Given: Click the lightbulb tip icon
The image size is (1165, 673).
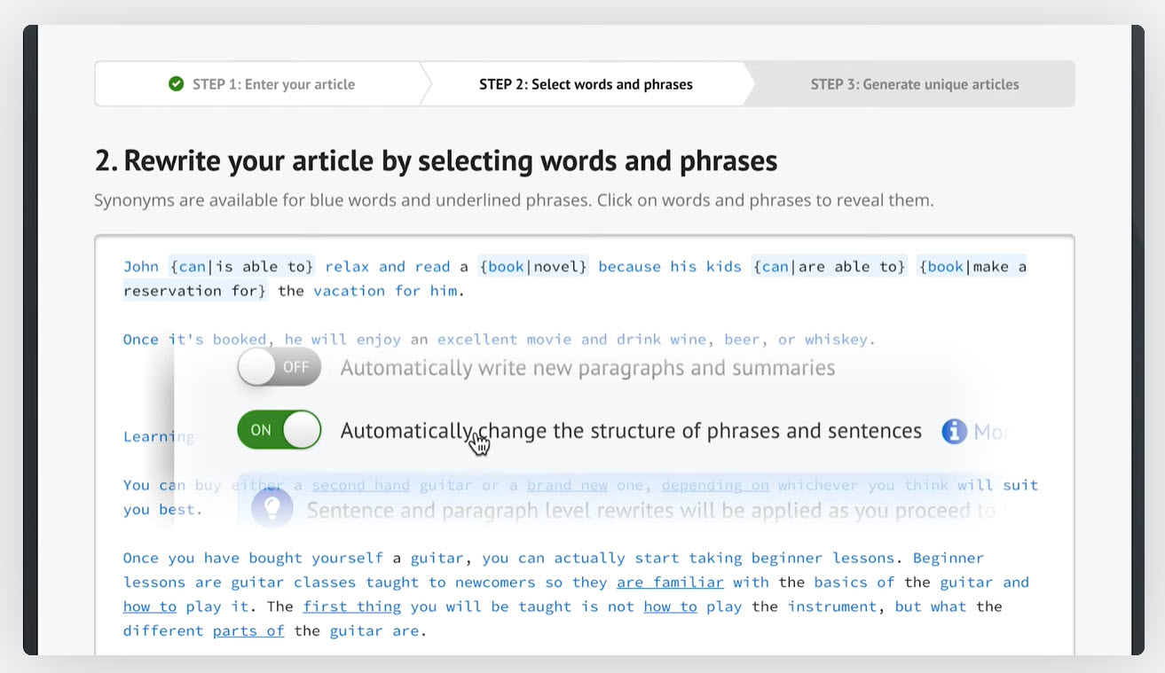Looking at the screenshot, I should tap(272, 508).
